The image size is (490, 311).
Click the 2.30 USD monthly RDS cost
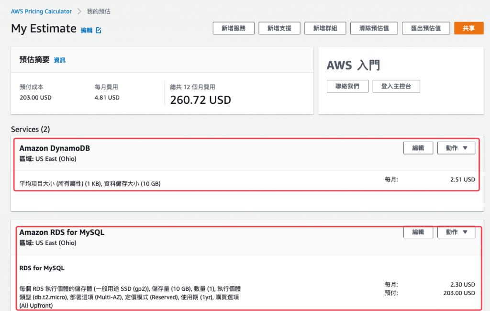tap(463, 284)
